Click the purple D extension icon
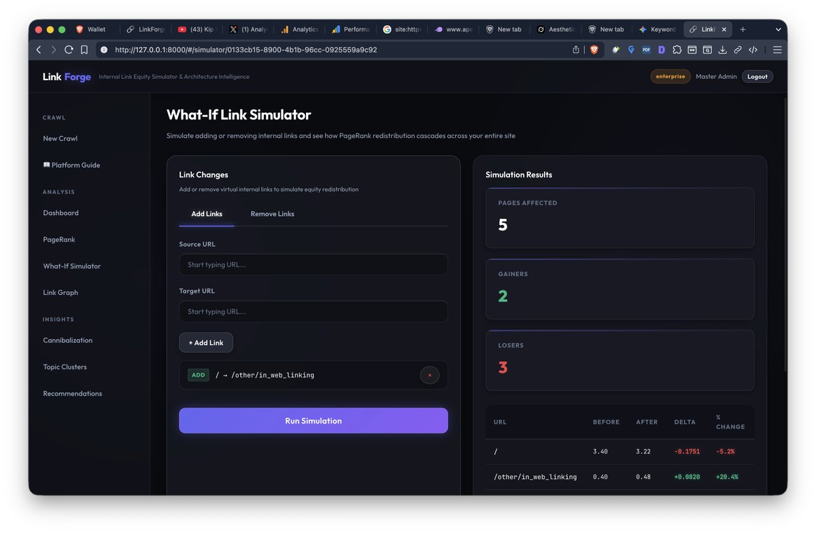Screen dimensions: 816x533 click(x=661, y=50)
